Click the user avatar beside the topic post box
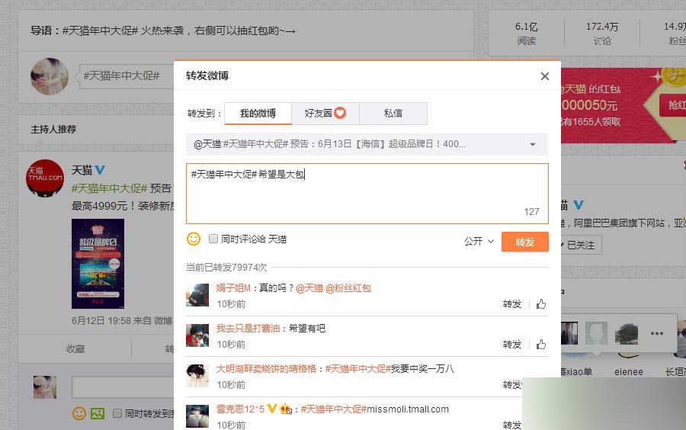Image resolution: width=686 pixels, height=430 pixels. (50, 76)
